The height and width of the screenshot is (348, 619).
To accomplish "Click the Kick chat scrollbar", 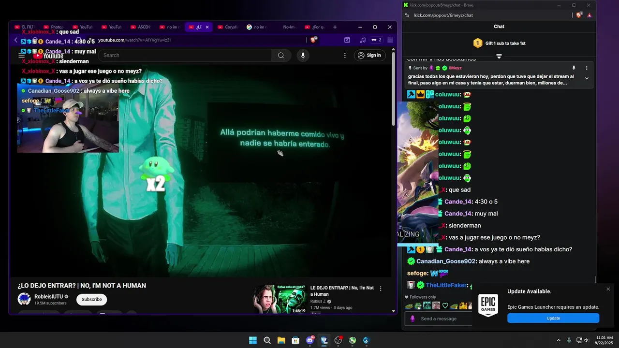I will click(x=595, y=279).
